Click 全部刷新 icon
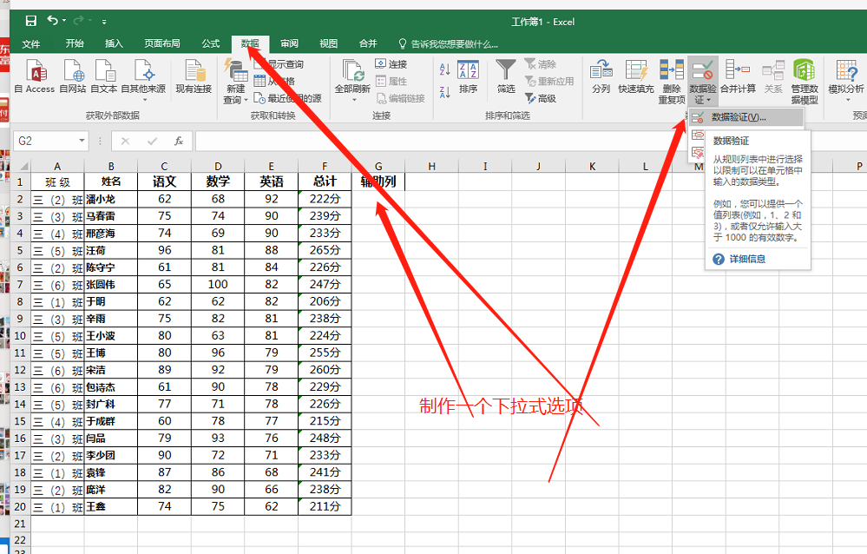This screenshot has height=554, width=867. 352,80
